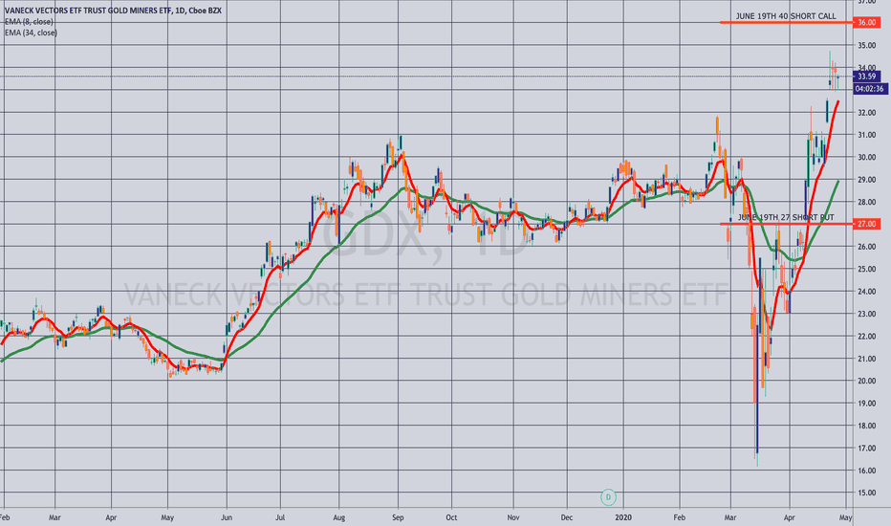
Task: Click the 27.00 red price label
Action: 867,224
